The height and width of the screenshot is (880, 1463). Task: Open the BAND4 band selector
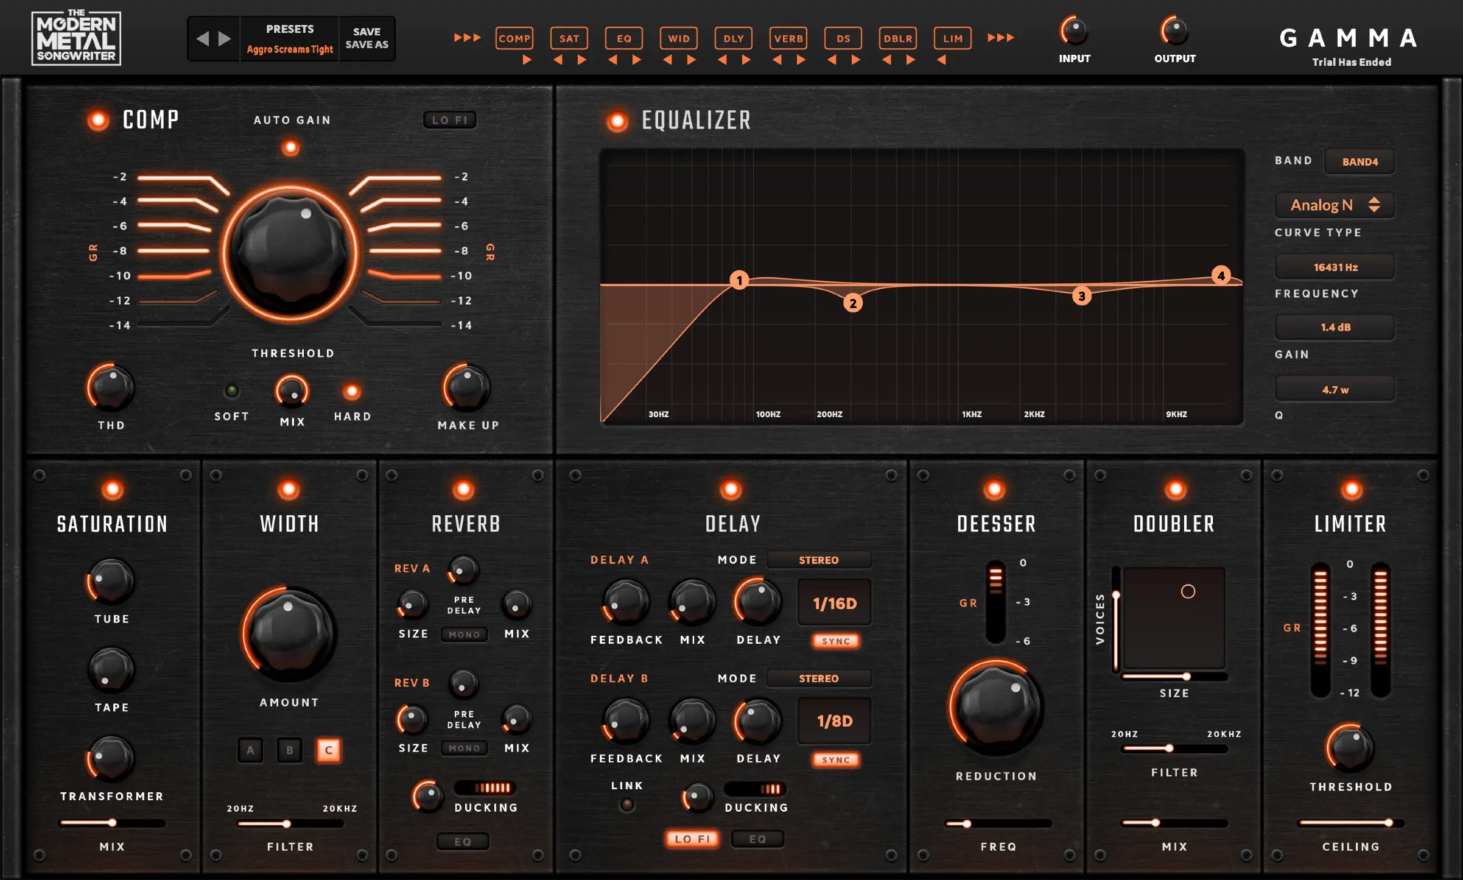(x=1359, y=162)
